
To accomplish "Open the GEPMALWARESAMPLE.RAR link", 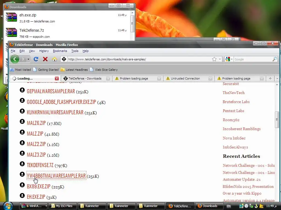I will [x=51, y=91].
